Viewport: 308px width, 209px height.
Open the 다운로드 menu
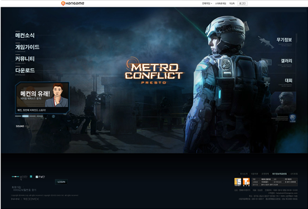[25, 70]
